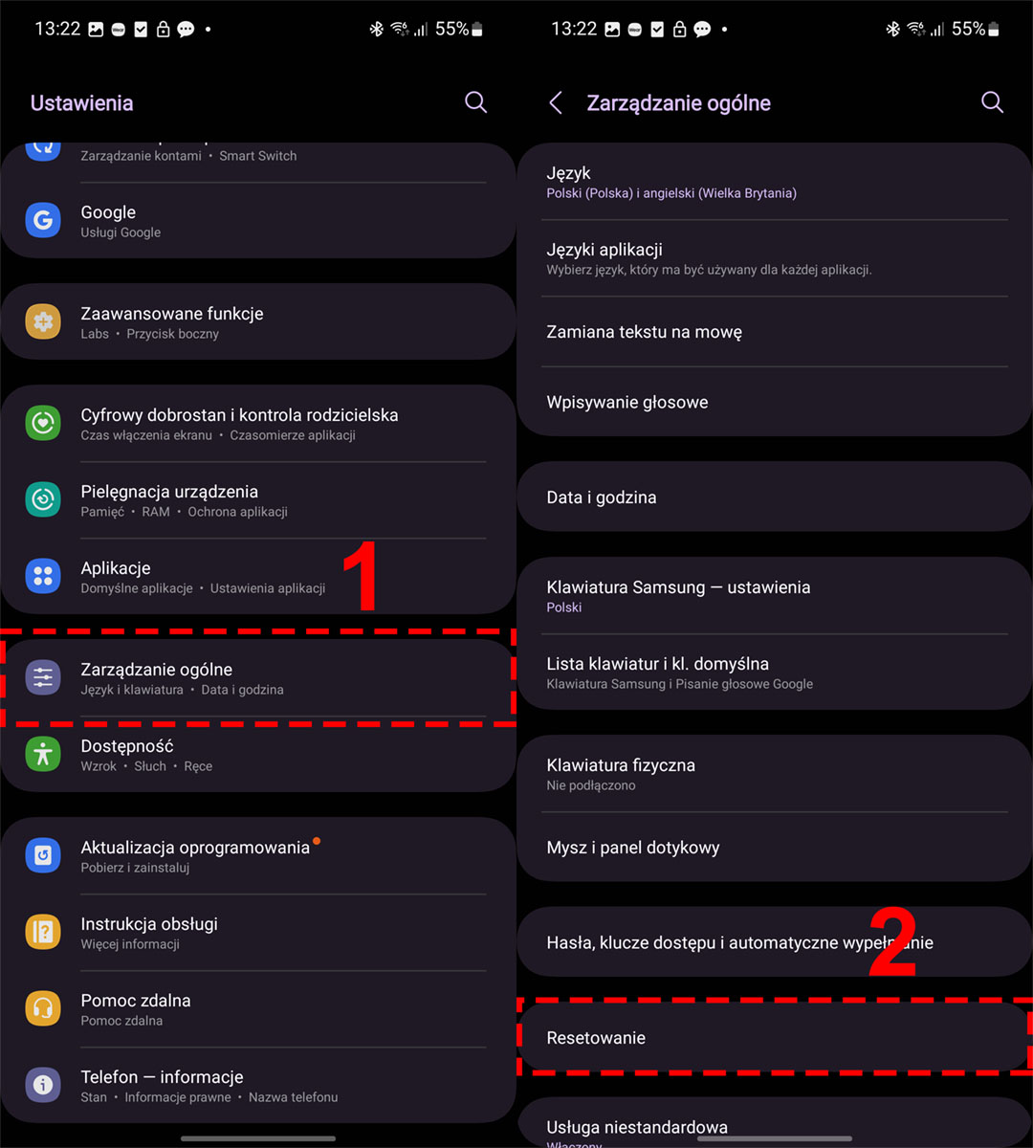Open Klawiatura Samsung — ustawienia

click(775, 595)
